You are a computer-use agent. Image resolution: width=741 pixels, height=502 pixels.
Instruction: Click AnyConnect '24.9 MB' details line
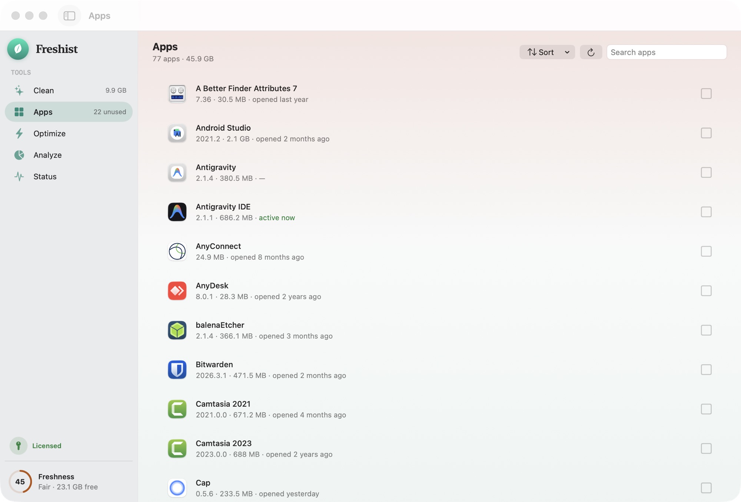(250, 257)
